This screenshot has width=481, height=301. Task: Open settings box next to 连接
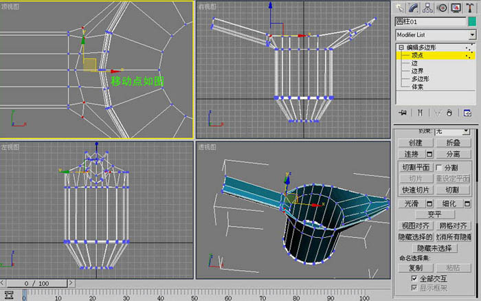(429, 154)
